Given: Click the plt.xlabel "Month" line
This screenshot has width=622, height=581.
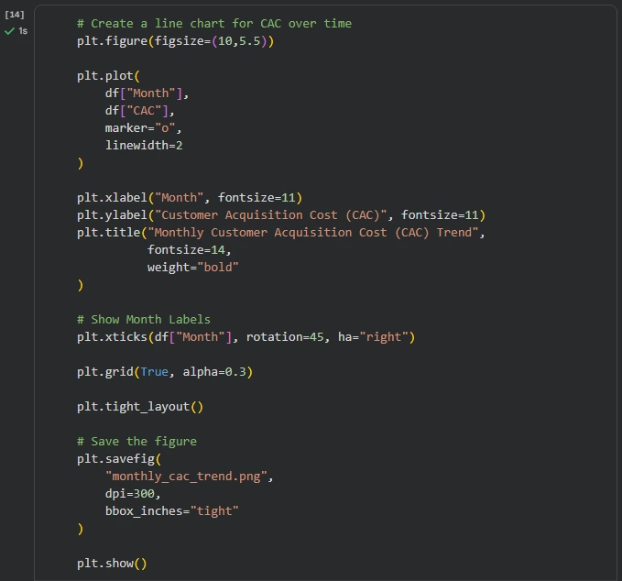Looking at the screenshot, I should tap(190, 198).
